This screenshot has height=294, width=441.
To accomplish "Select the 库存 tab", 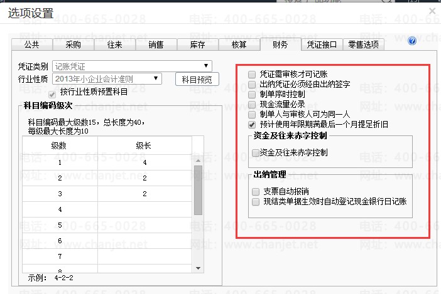I will 197,45.
